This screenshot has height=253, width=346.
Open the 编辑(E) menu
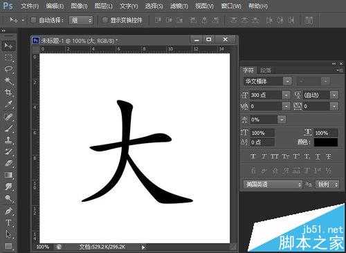click(55, 6)
